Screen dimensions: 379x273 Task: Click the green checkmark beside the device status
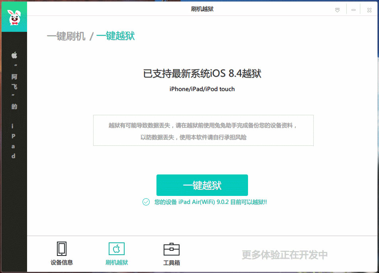point(146,202)
